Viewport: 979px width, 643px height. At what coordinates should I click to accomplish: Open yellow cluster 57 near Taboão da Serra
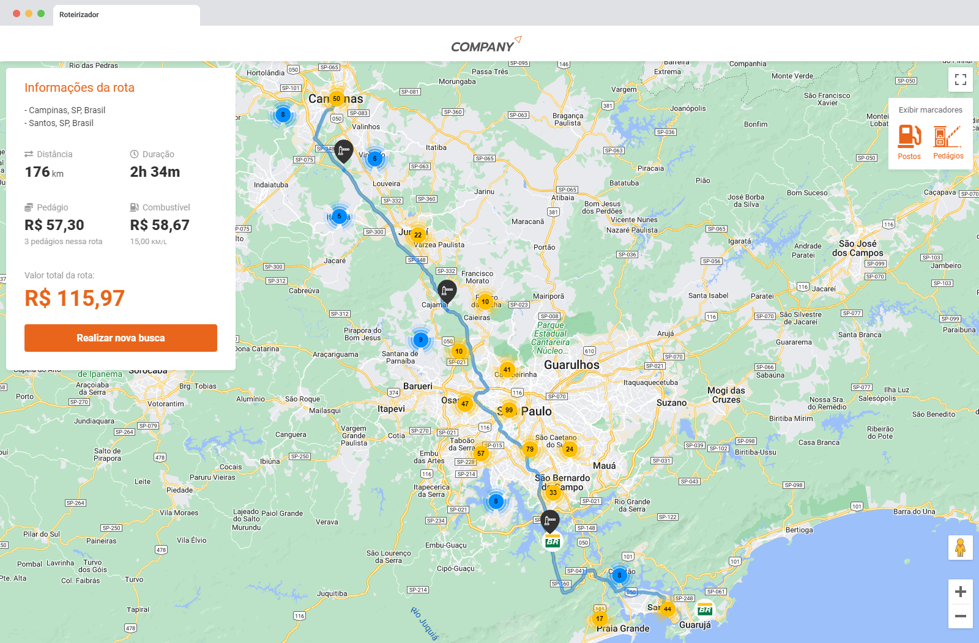481,453
